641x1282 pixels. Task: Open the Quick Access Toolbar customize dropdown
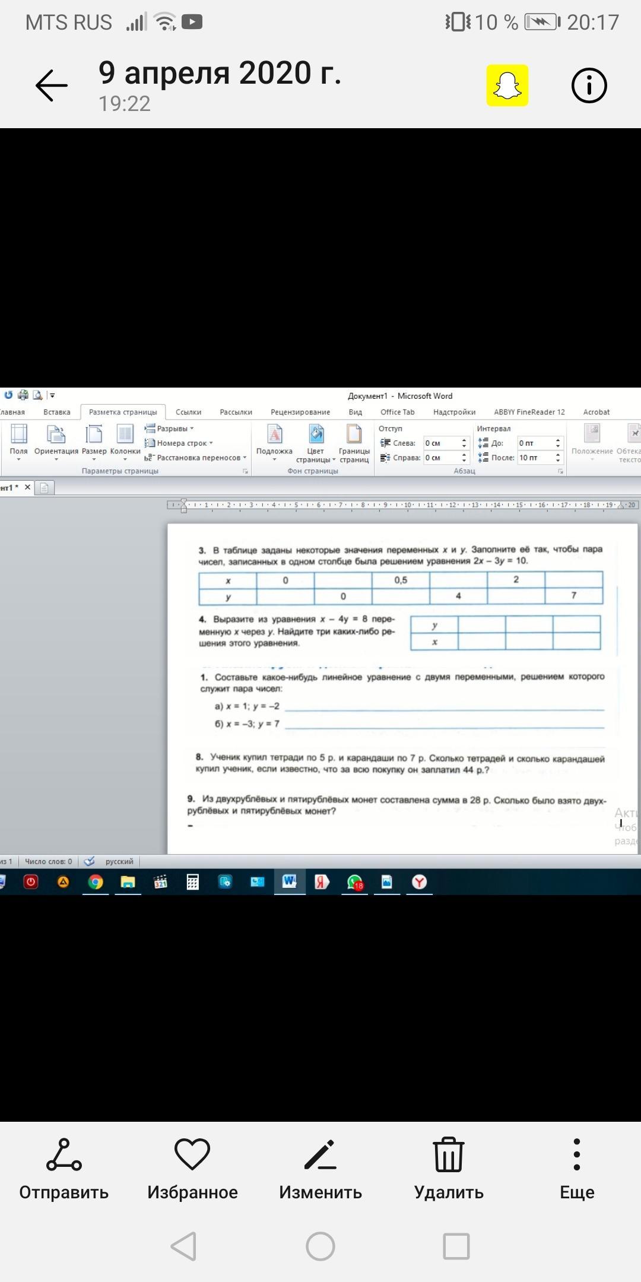(x=52, y=395)
